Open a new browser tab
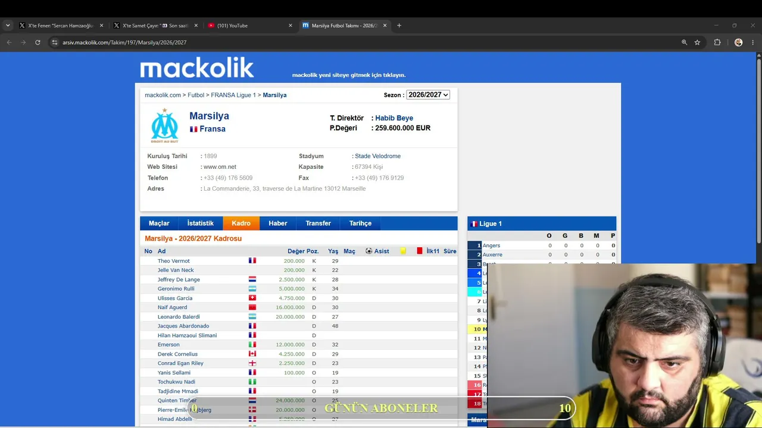 tap(399, 26)
